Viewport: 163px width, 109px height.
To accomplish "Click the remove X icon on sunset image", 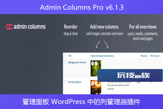I will click(96, 83).
